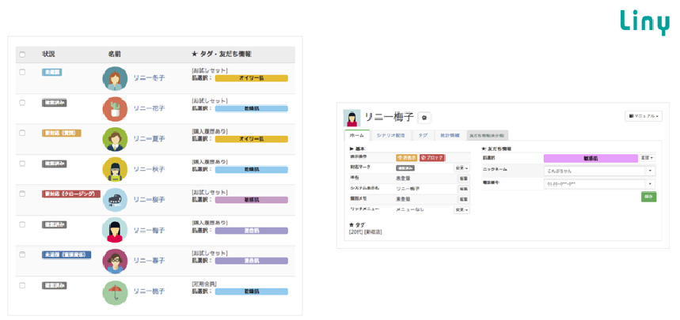Image resolution: width=680 pixels, height=320 pixels.
Task: Click 編集 for the システム表示名 row
Action: [x=464, y=189]
